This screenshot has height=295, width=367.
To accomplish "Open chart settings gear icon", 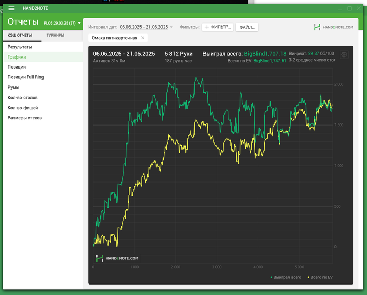I will (x=344, y=54).
